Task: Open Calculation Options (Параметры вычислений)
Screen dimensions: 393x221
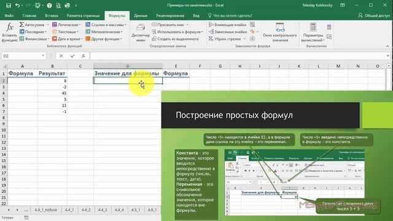Action: tap(313, 32)
